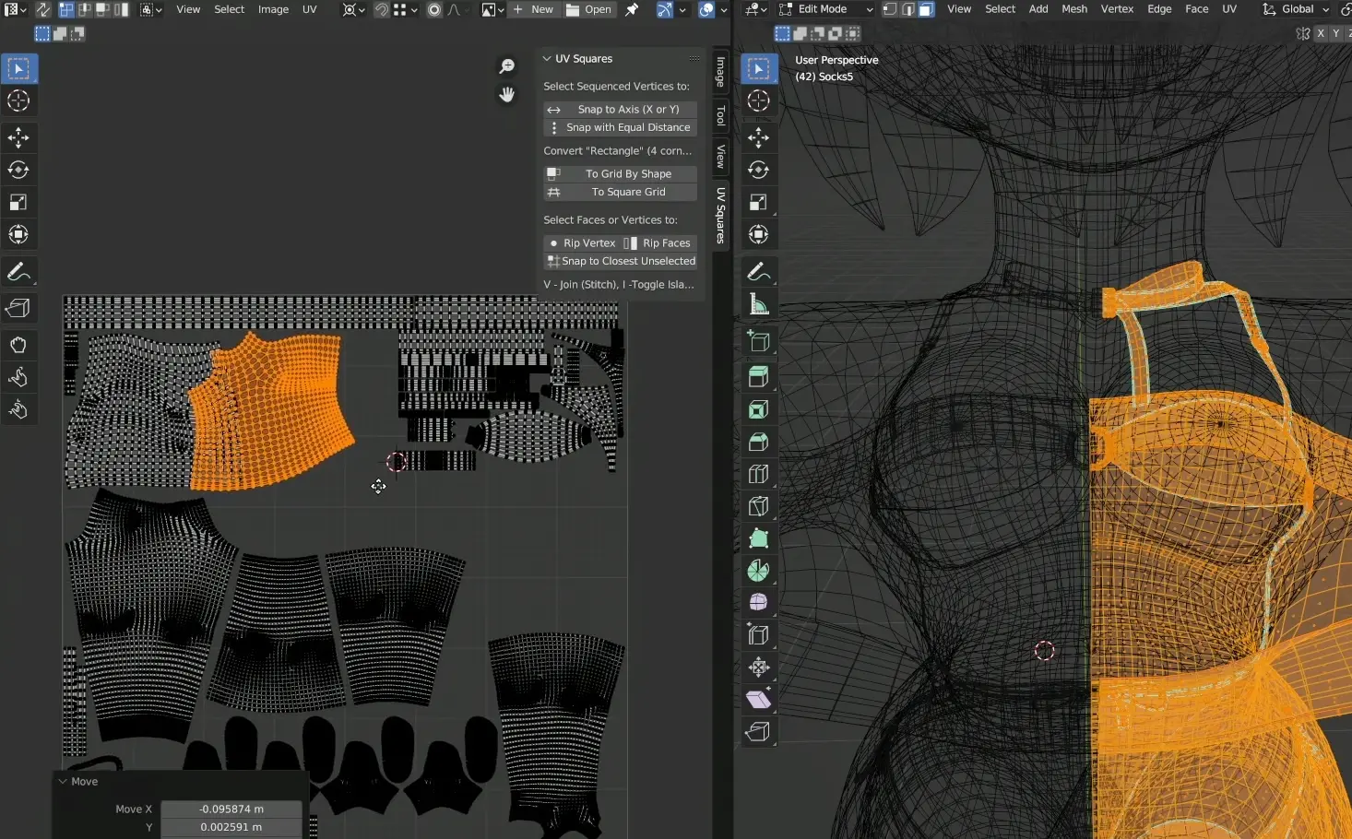This screenshot has height=839, width=1352.
Task: Switch to the Tool sidebar tab
Action: tap(720, 116)
